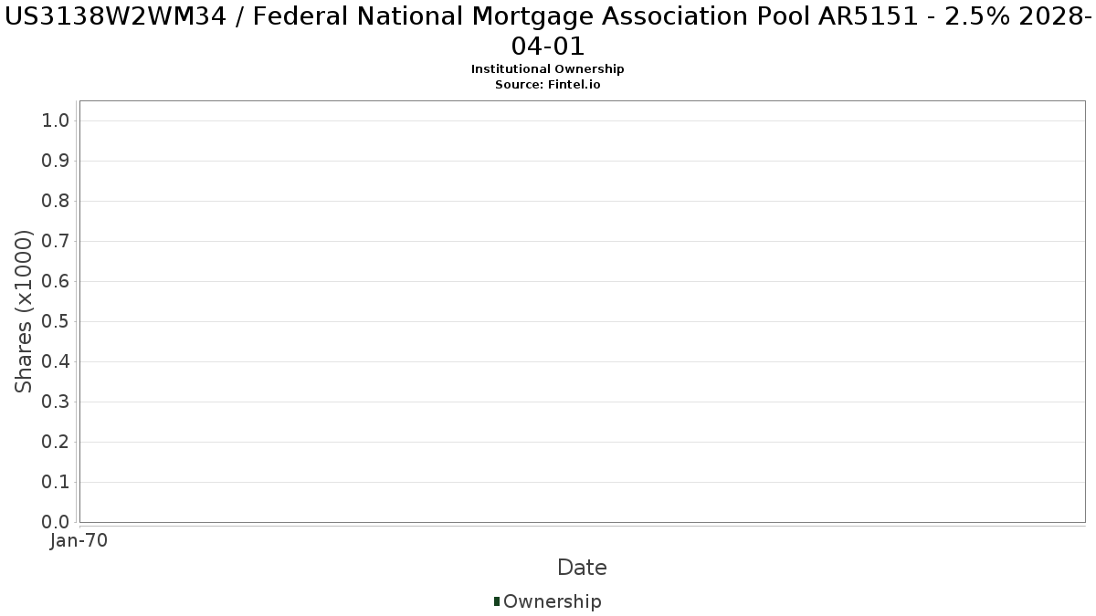
Task: Click the date 04-01 in title
Action: [548, 46]
